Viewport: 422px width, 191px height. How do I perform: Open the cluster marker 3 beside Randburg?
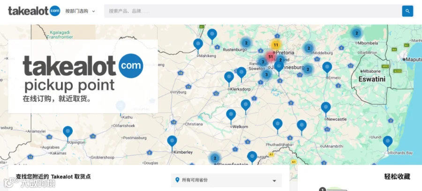tap(263, 62)
